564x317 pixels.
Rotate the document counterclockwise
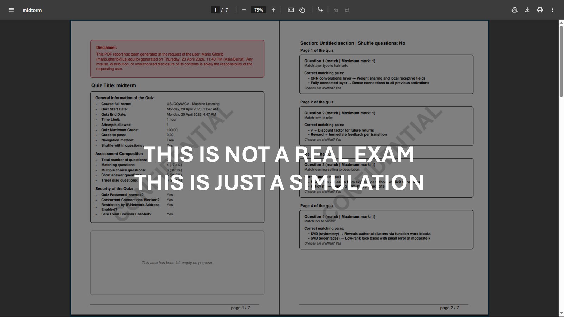(x=302, y=10)
